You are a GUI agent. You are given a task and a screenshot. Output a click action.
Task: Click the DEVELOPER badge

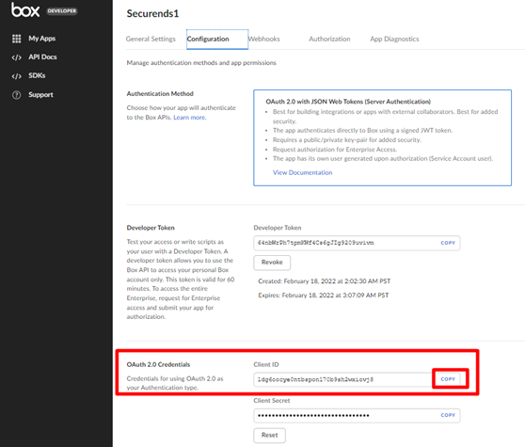(62, 10)
